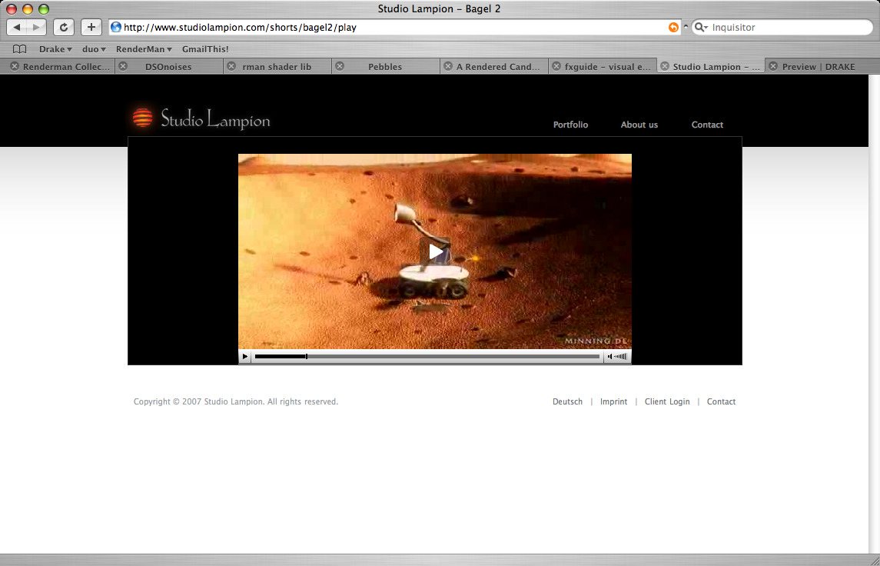The width and height of the screenshot is (880, 566).
Task: Click the speaker volume icon in the video controller
Action: pos(617,357)
